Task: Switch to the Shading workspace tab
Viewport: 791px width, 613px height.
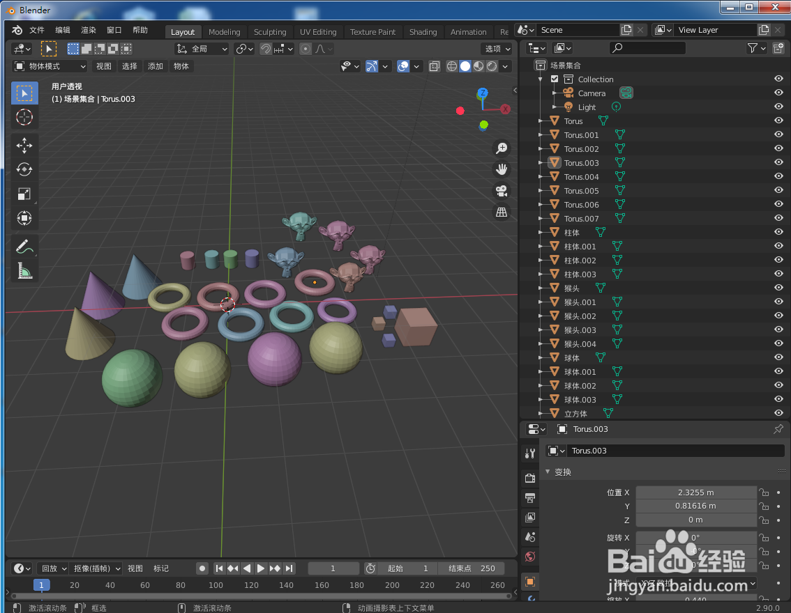Action: [423, 31]
